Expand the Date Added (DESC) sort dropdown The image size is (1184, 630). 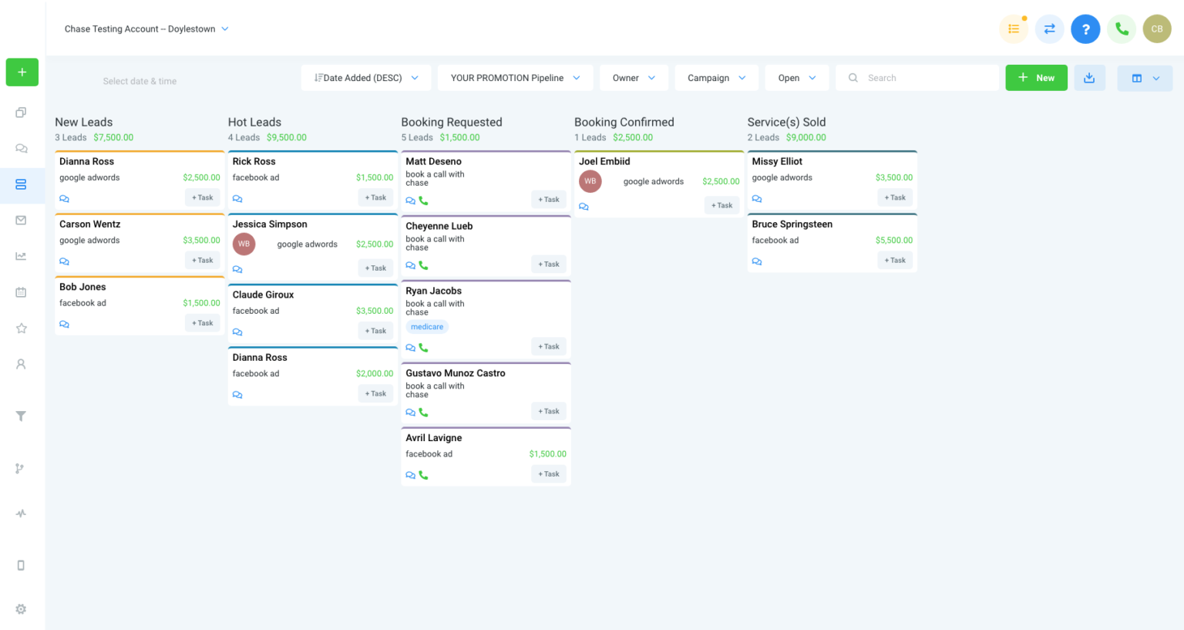click(366, 78)
